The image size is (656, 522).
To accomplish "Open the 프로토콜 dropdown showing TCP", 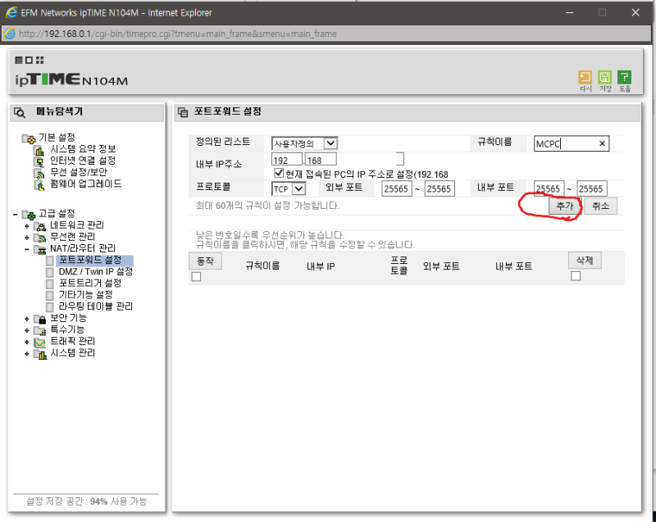I will (x=289, y=188).
